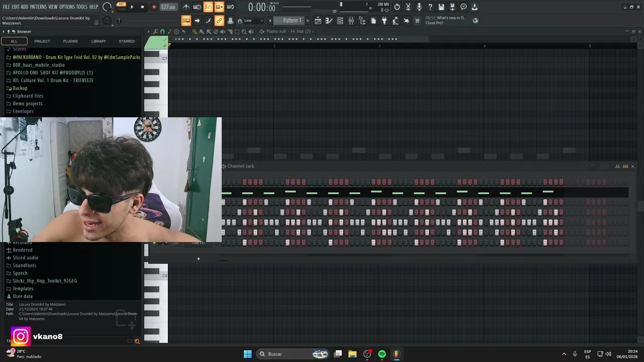Image resolution: width=644 pixels, height=362 pixels.
Task: Open the PATTERNS menu
Action: coord(38,7)
